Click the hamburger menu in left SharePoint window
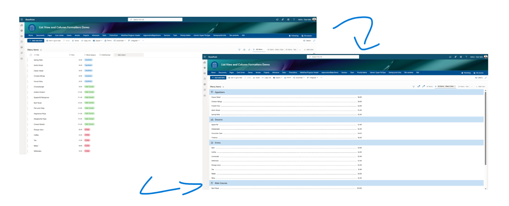Viewport: 509px width, 206px height. [x=21, y=20]
